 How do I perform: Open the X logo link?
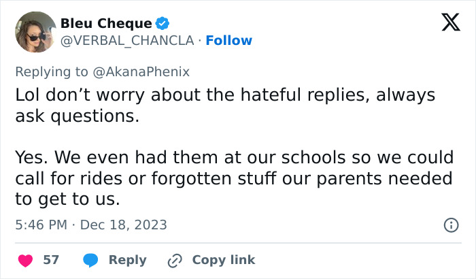click(451, 22)
